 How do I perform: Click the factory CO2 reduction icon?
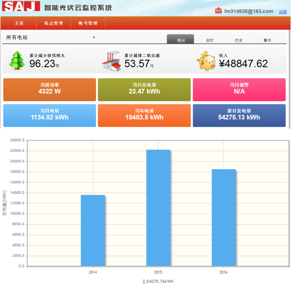111,61
